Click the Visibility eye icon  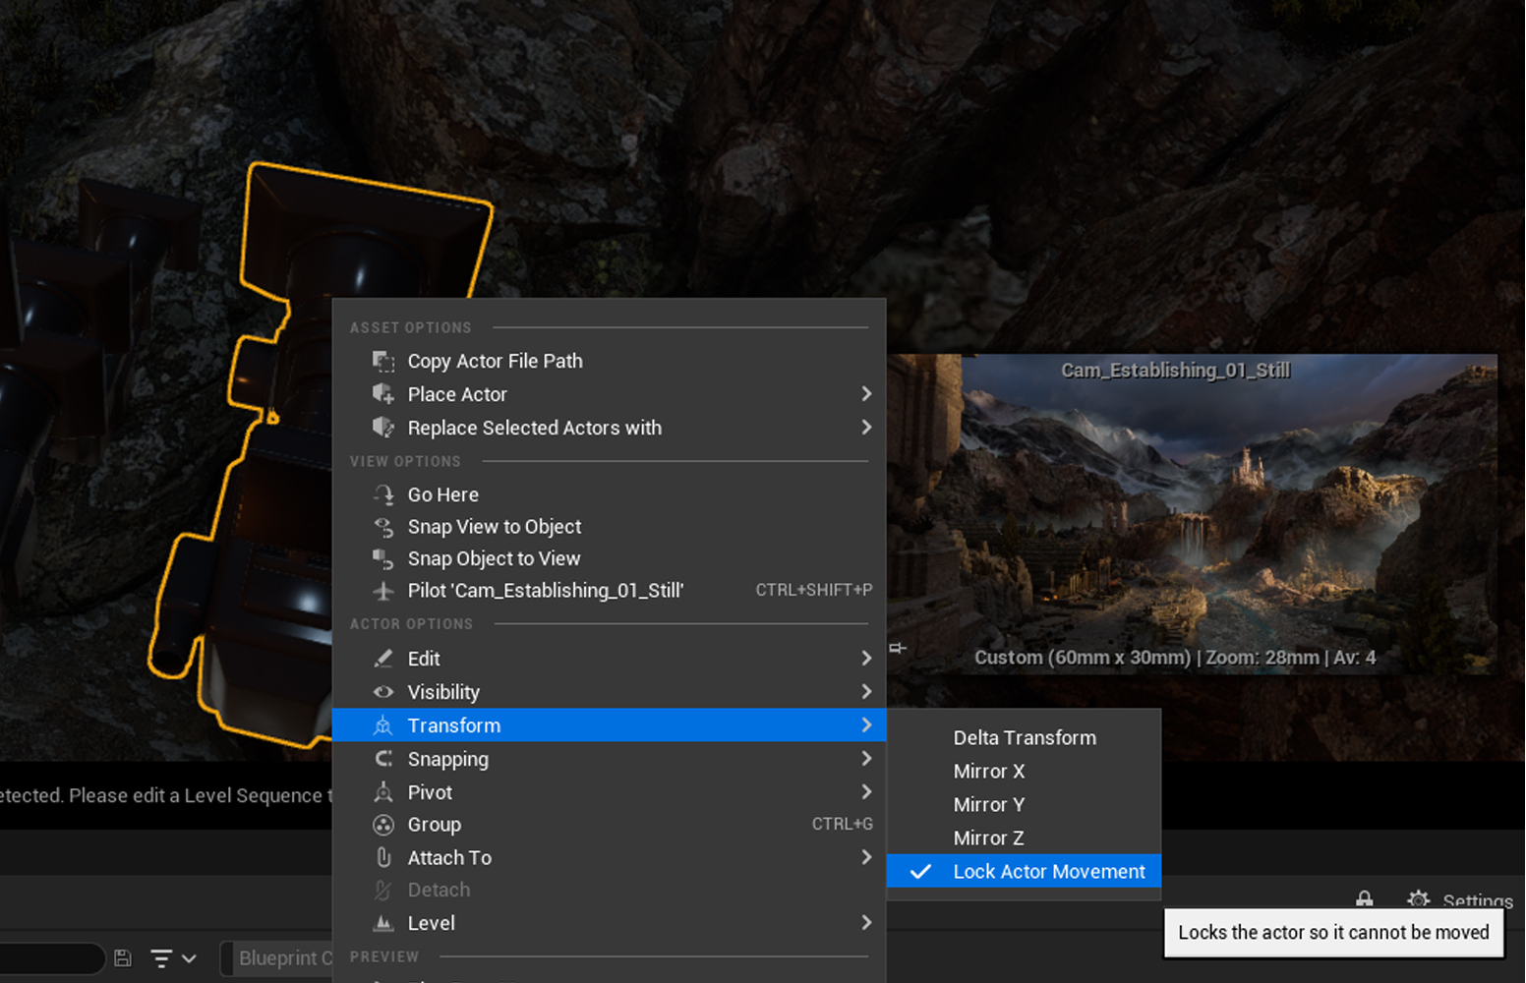click(x=383, y=692)
